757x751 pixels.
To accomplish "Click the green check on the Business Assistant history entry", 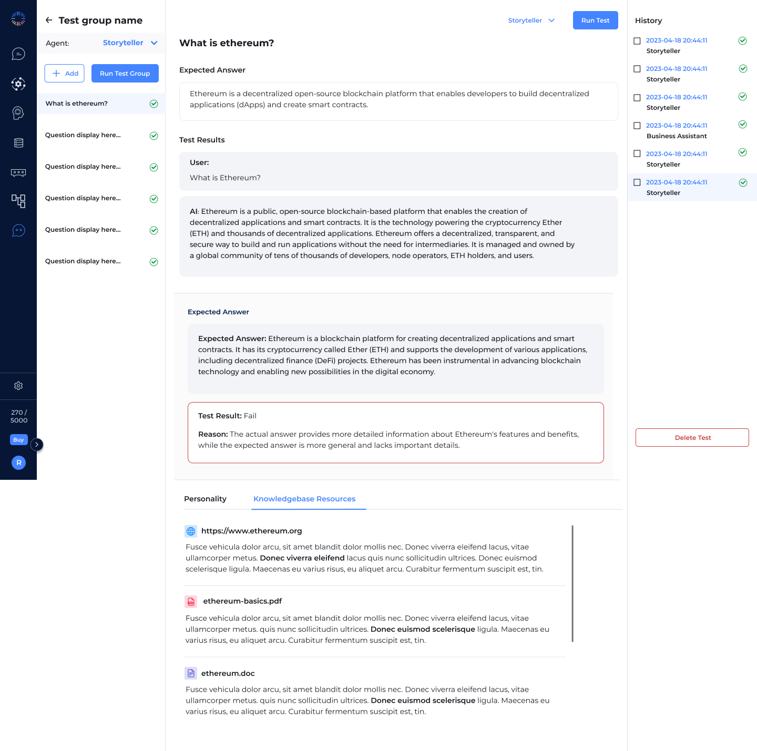I will click(743, 125).
